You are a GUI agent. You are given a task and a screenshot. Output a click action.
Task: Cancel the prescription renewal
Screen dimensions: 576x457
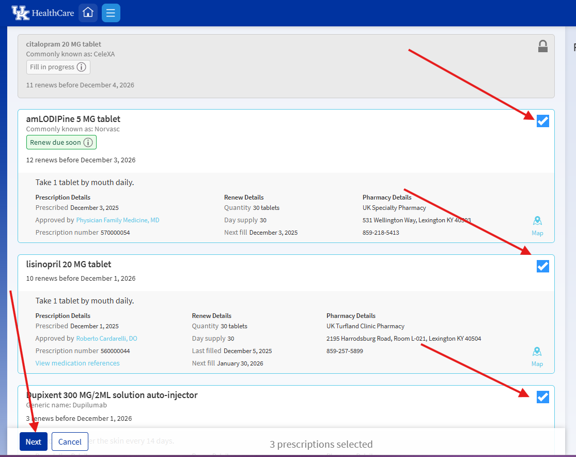click(70, 442)
